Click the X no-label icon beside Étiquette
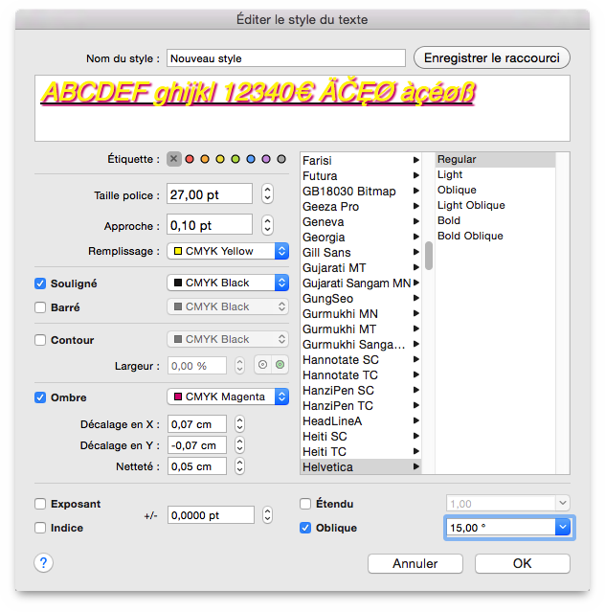The height and width of the screenshot is (612, 605). click(173, 159)
